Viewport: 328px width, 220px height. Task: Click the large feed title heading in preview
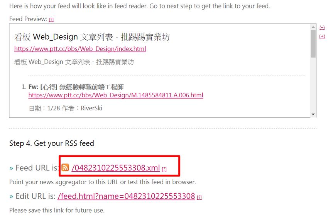pyautogui.click(x=92, y=37)
